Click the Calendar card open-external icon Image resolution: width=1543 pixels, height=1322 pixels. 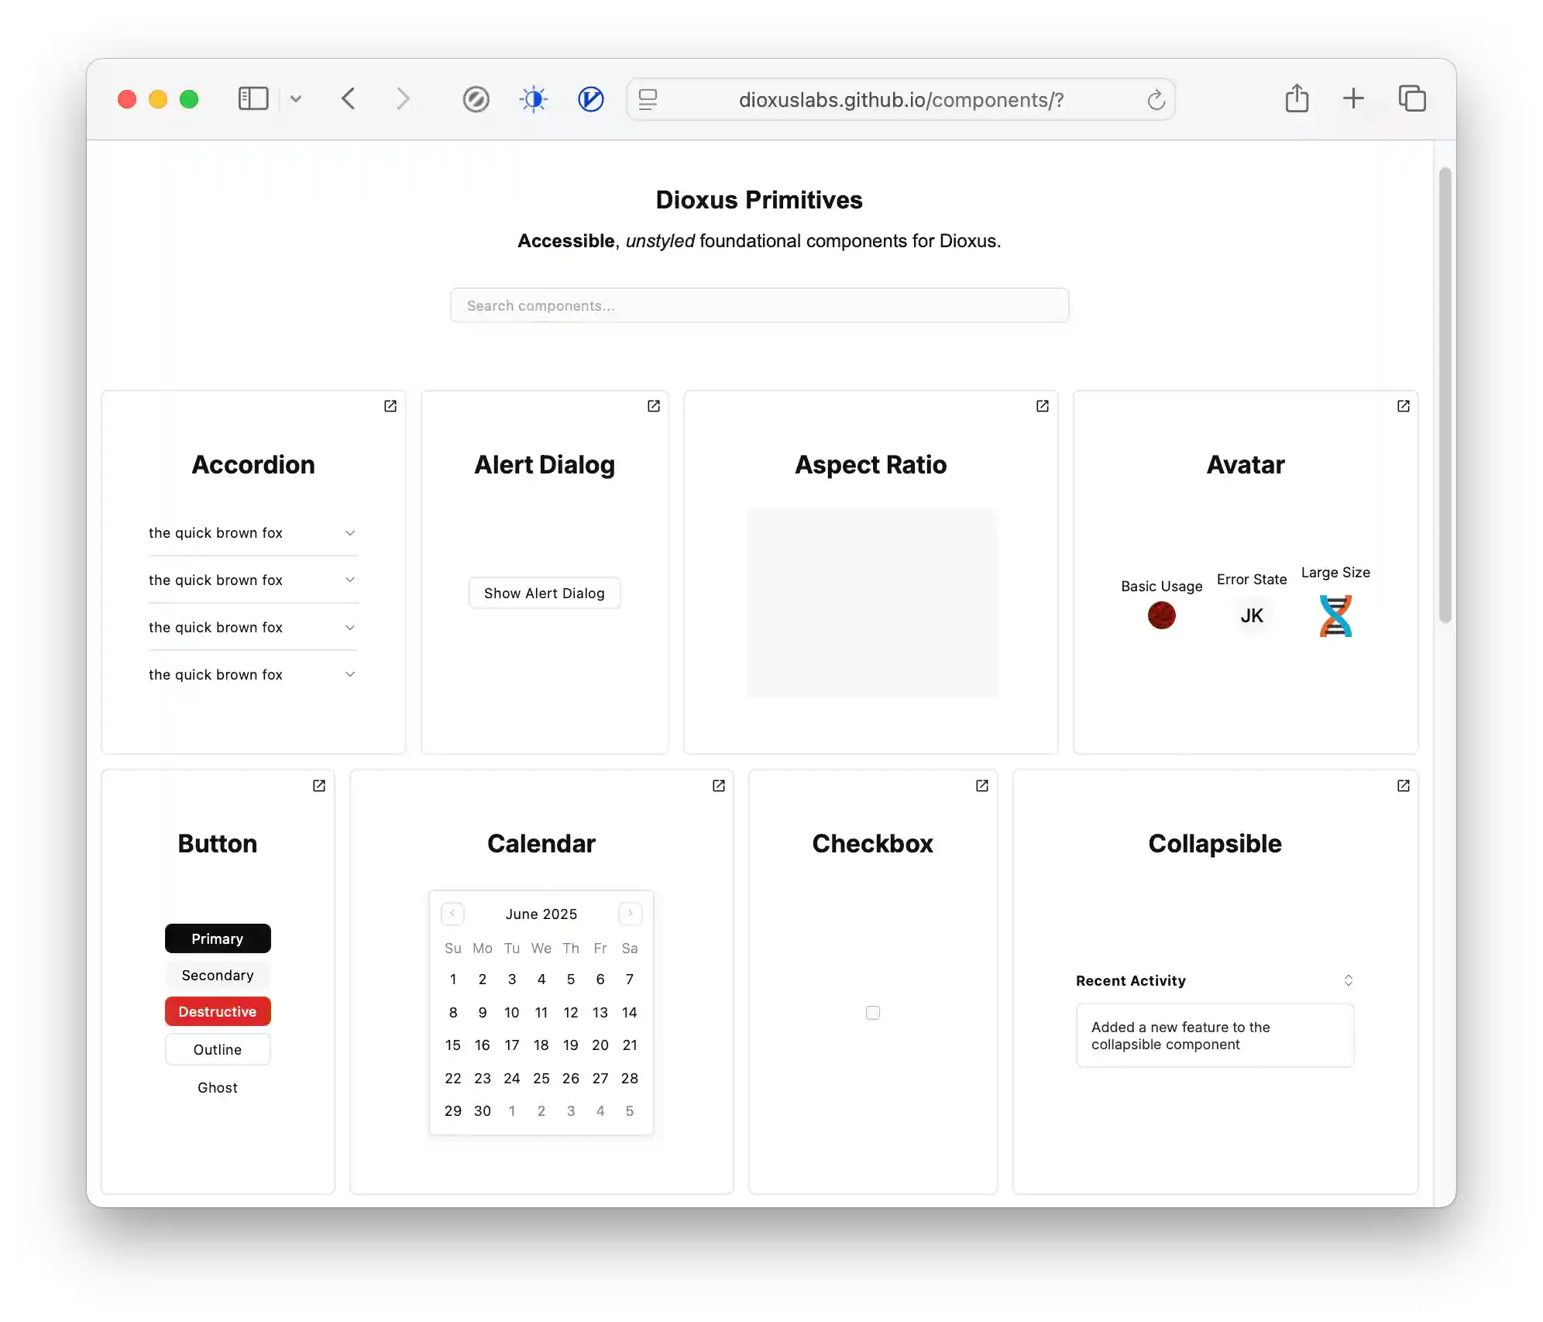[x=718, y=786]
